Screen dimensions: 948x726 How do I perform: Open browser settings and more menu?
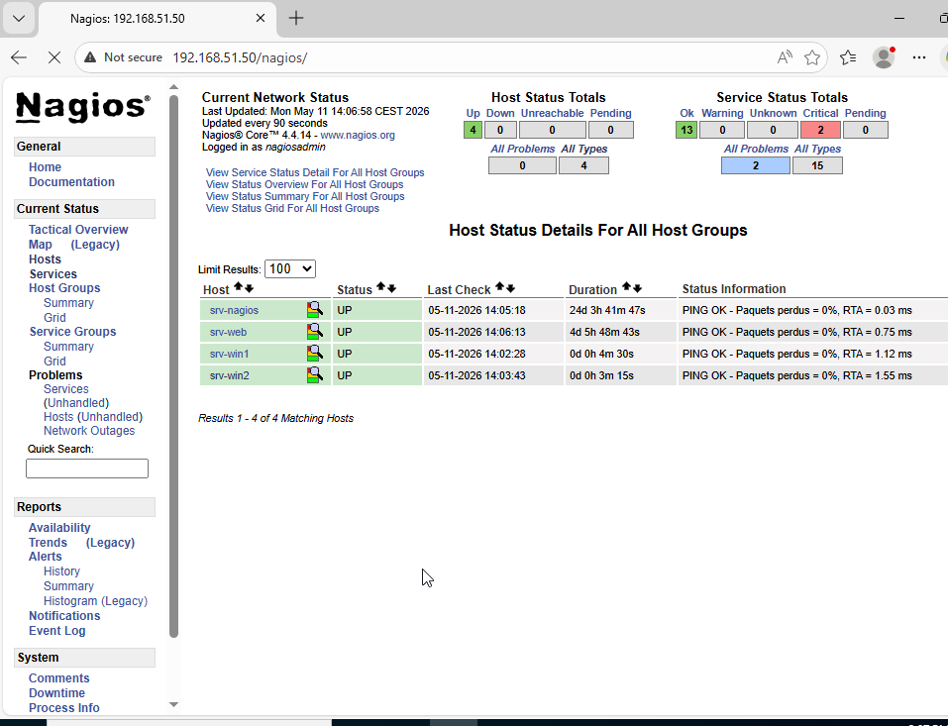919,57
